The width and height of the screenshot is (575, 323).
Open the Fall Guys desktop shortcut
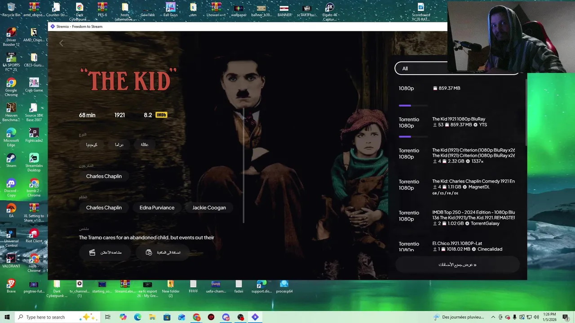(x=170, y=9)
